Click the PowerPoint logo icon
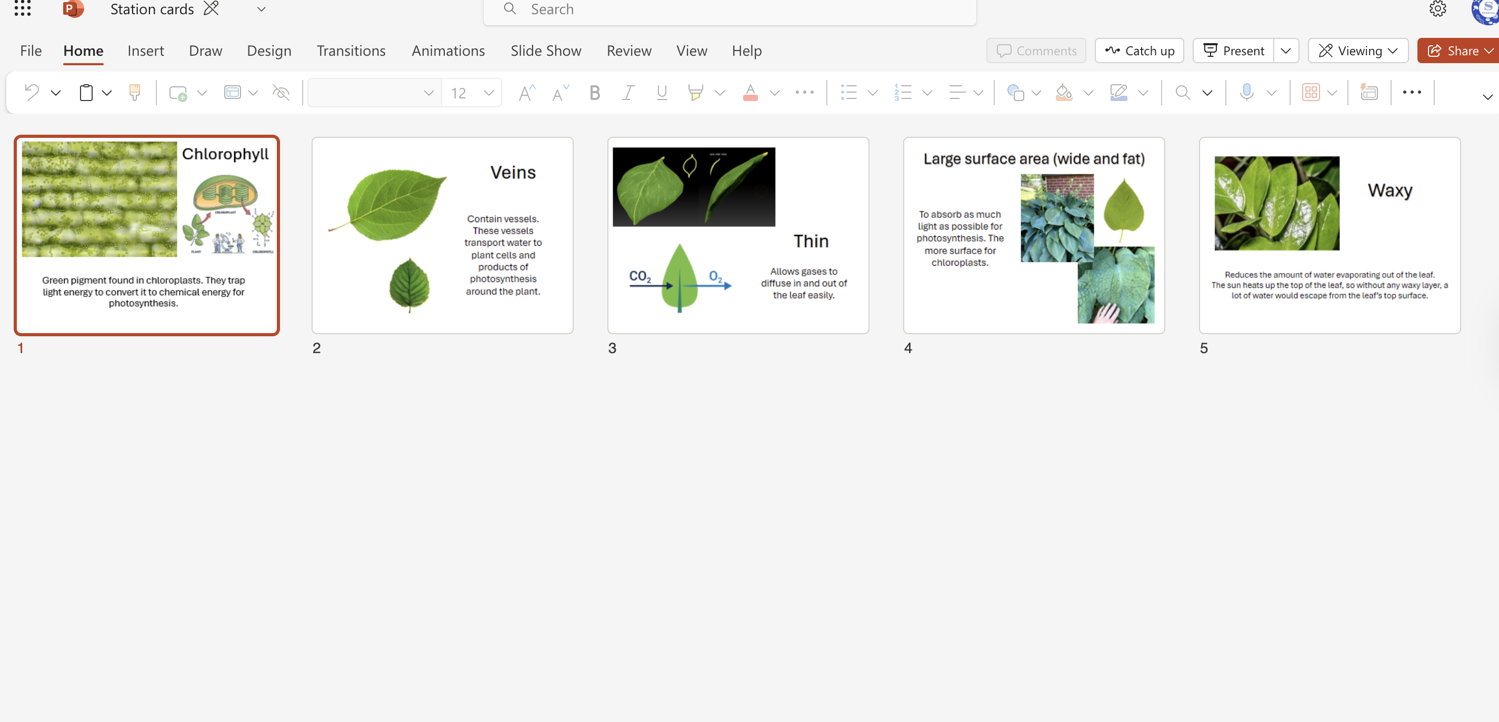This screenshot has width=1499, height=722. click(73, 9)
